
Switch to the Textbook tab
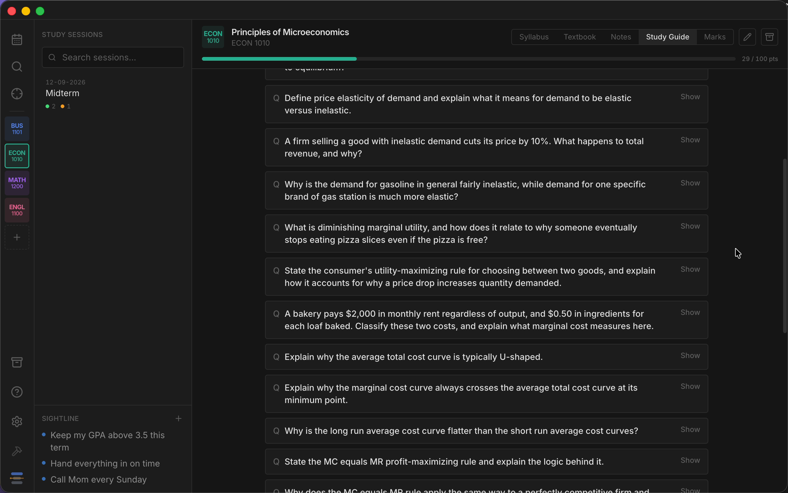(580, 37)
